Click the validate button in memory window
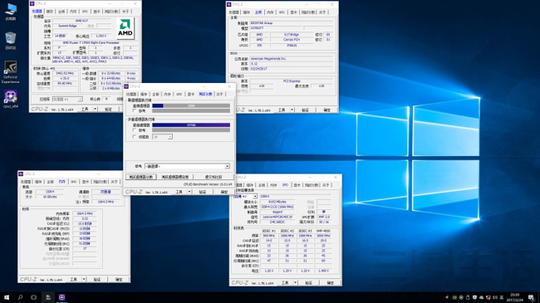Image resolution: width=540 pixels, height=303 pixels. point(97,280)
